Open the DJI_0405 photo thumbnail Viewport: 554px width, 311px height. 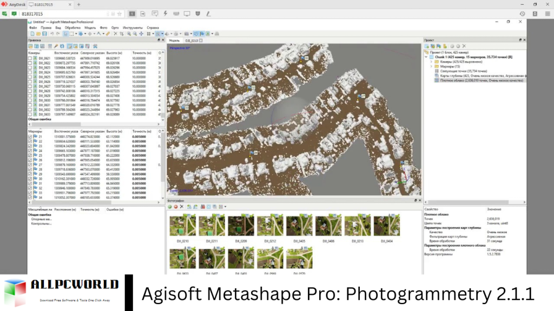[299, 225]
